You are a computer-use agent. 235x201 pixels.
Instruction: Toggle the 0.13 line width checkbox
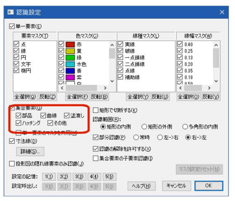coord(180,57)
